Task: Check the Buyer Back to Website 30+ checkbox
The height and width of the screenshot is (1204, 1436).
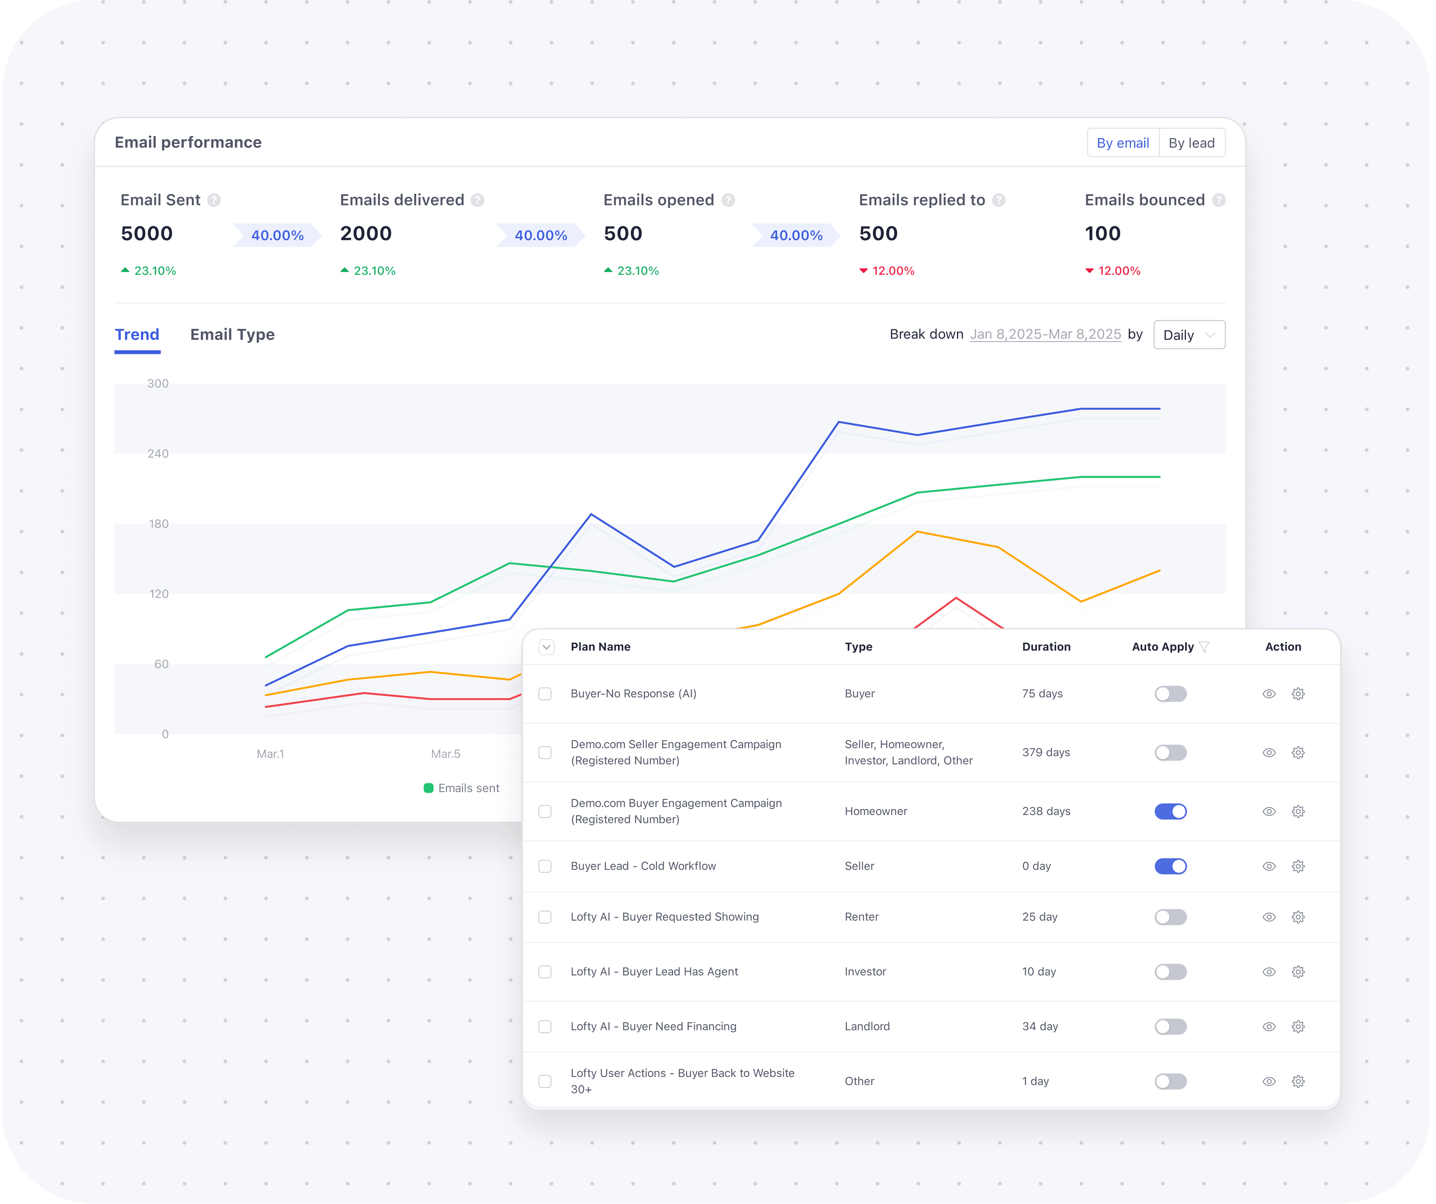Action: tap(545, 1081)
